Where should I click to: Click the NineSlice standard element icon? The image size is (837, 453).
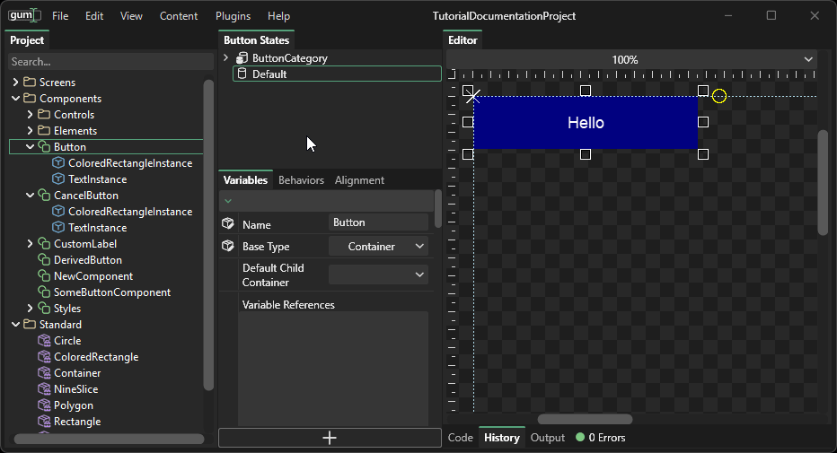(44, 389)
